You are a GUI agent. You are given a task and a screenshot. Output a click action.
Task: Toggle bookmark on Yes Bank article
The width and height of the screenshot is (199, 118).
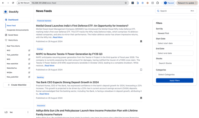pos(141,98)
